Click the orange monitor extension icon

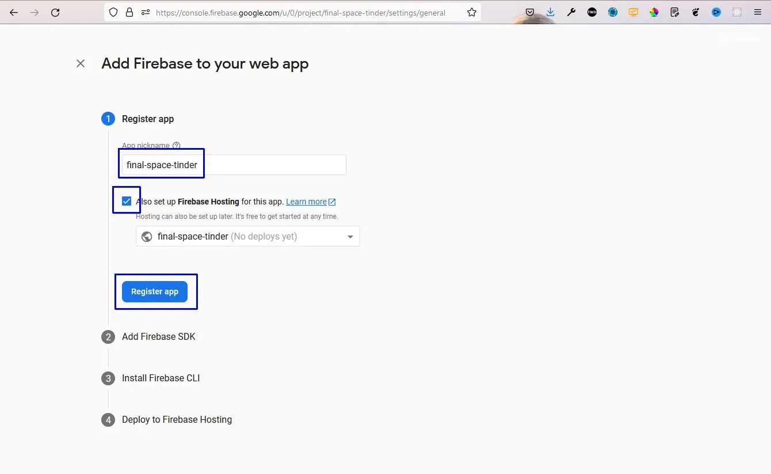click(x=633, y=12)
